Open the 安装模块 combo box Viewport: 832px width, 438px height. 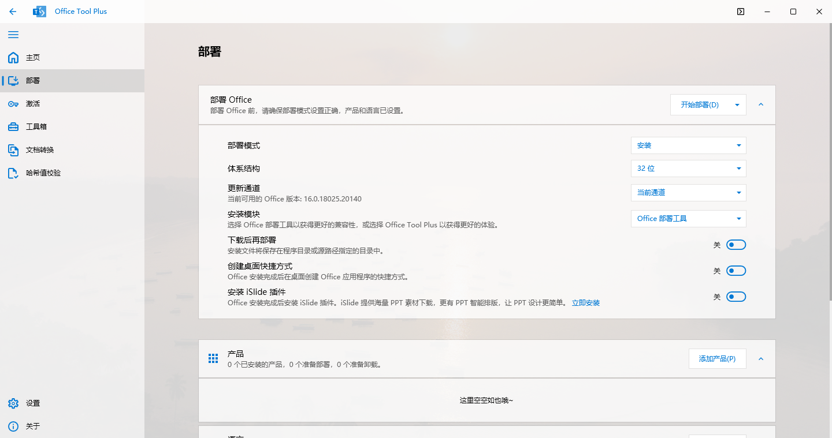click(688, 218)
